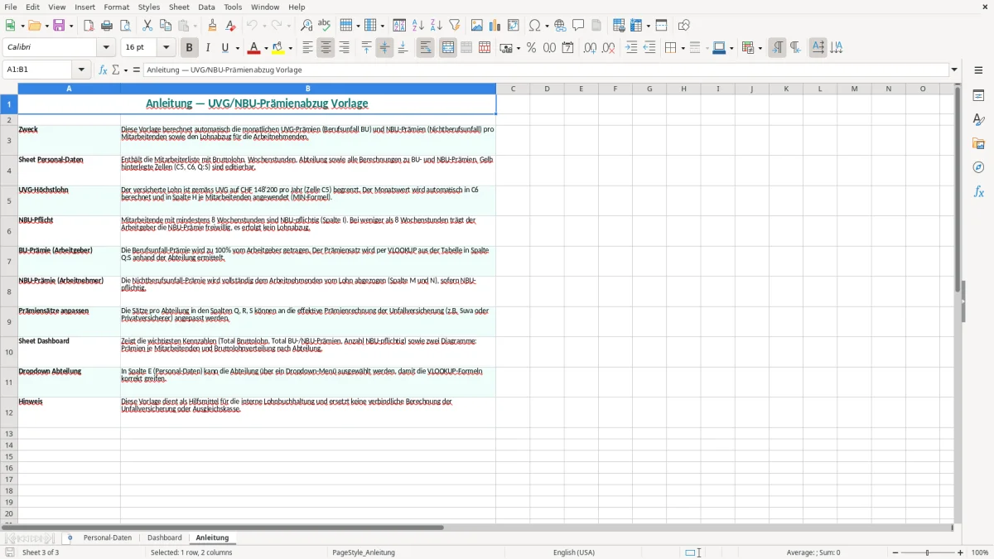Open the Font Name dropdown
The image size is (994, 559).
[105, 48]
